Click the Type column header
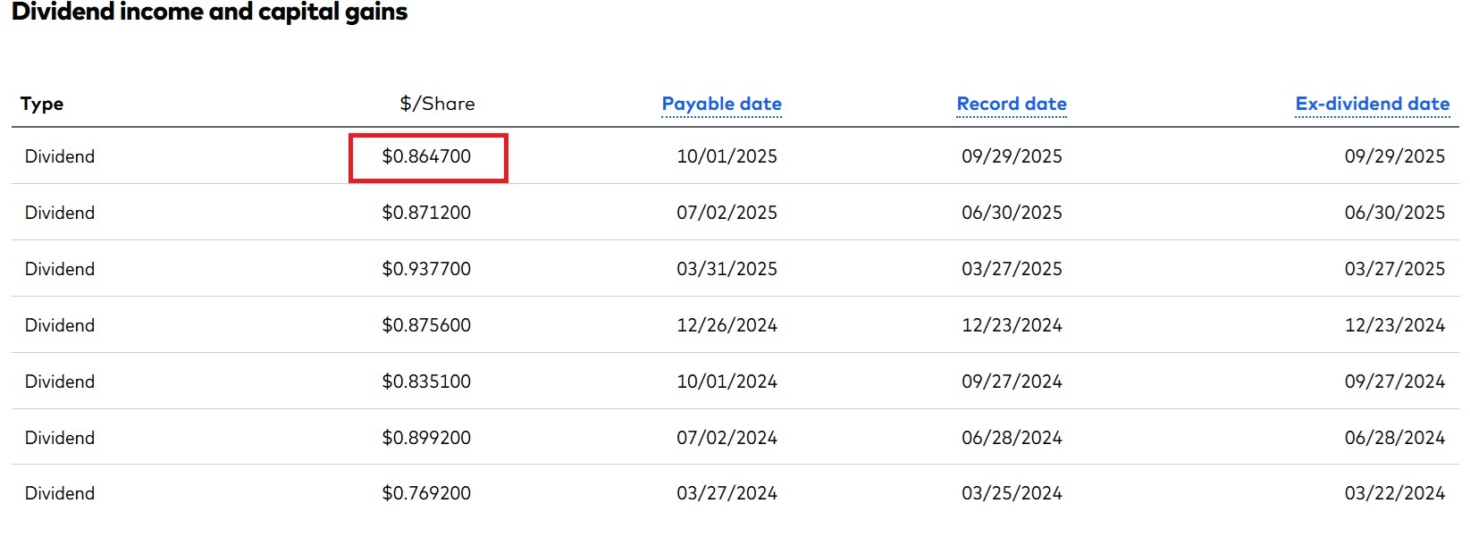Screen dimensions: 1470x537 42,104
